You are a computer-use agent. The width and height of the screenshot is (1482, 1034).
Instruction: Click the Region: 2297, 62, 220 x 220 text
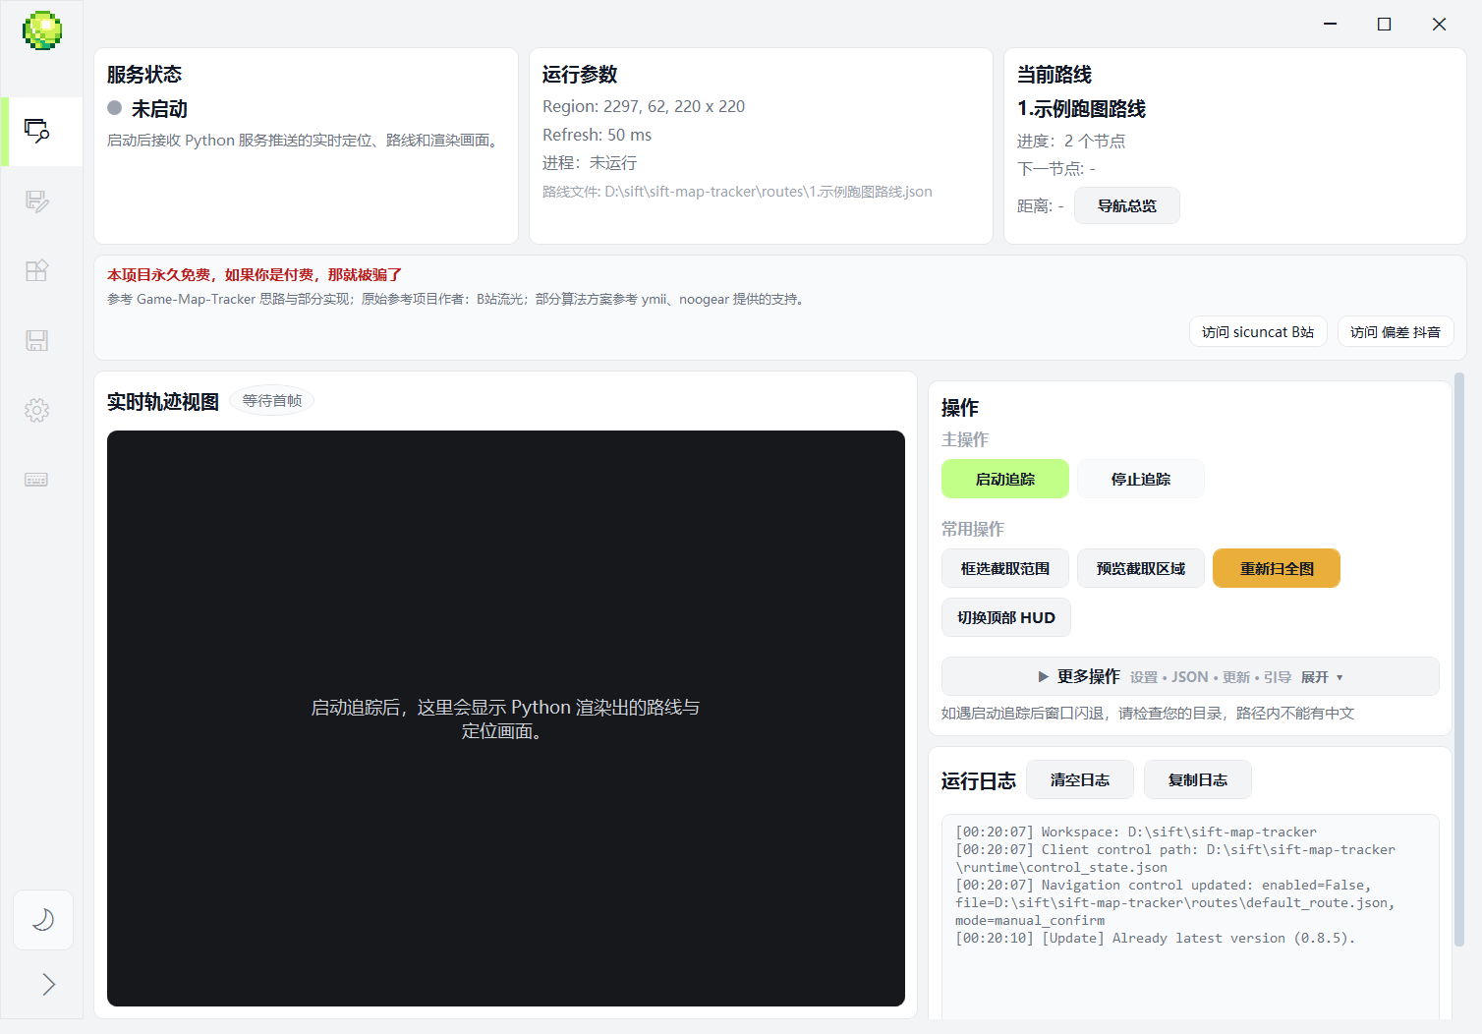click(x=644, y=106)
